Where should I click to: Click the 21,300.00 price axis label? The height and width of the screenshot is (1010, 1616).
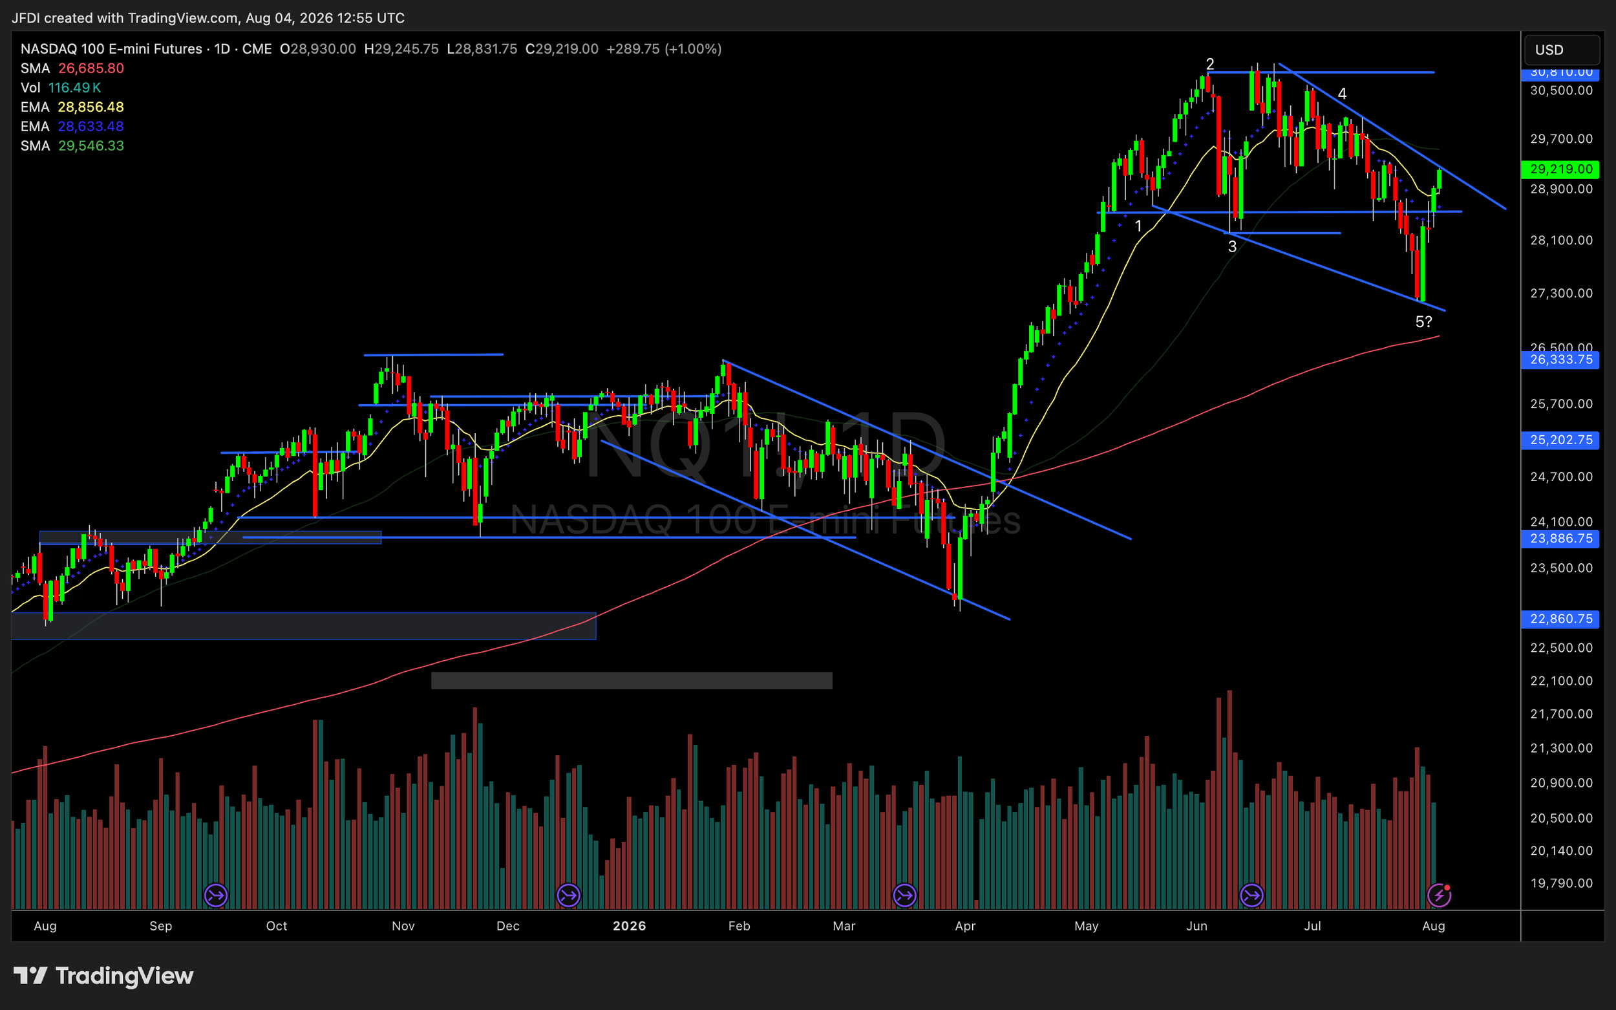tap(1561, 748)
